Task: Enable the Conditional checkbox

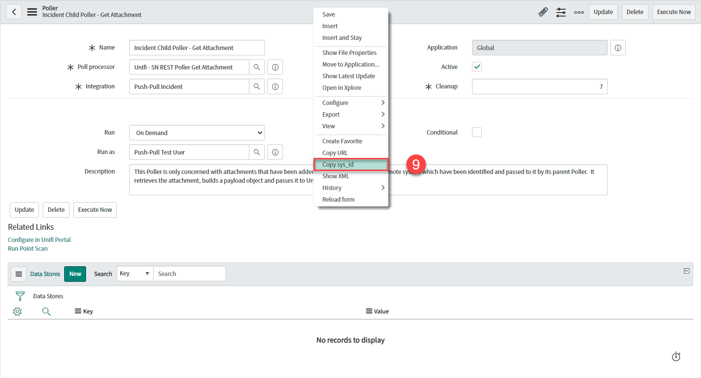Action: pos(476,132)
